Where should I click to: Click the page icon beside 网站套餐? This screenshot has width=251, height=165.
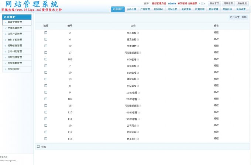coord(138,86)
